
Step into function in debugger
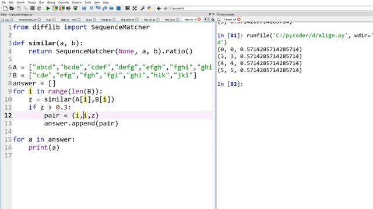pyautogui.click(x=98, y=8)
